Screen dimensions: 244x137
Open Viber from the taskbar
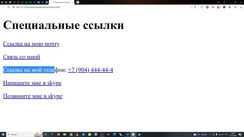point(96,134)
